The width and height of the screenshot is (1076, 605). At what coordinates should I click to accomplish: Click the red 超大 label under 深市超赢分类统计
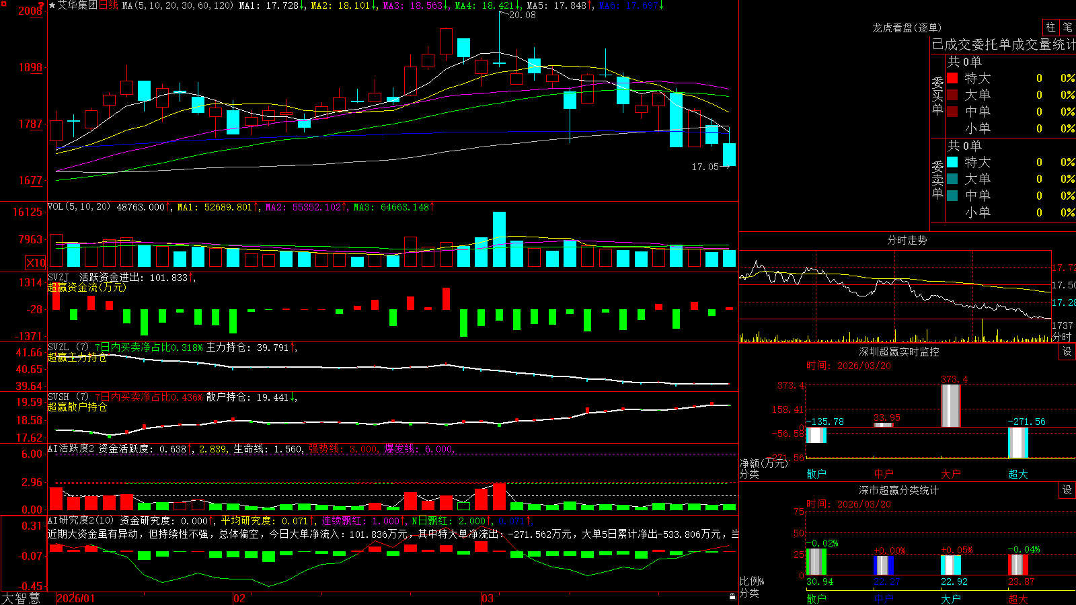point(1018,598)
